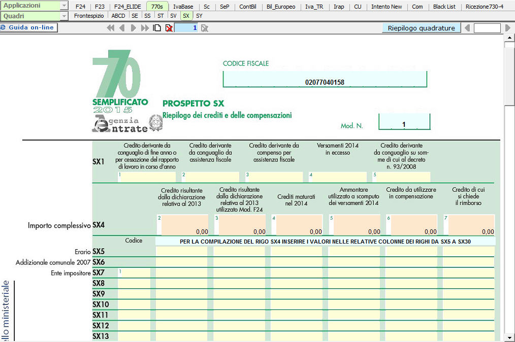Click the gray crossed icon beside module number
This screenshot has width=515, height=342.
205,28
